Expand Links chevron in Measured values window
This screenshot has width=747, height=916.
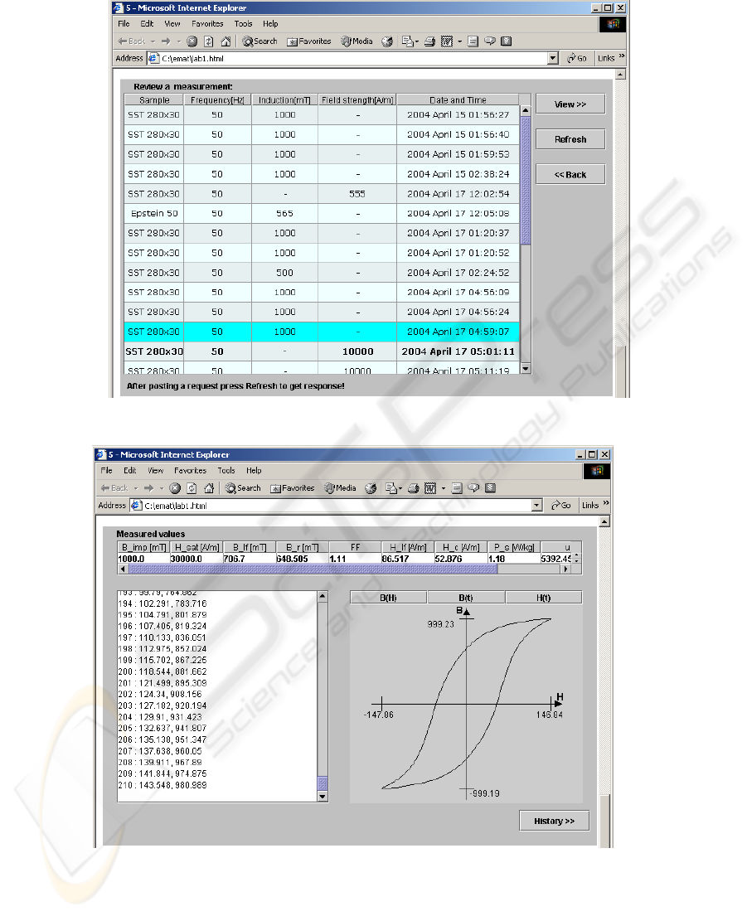pos(606,503)
